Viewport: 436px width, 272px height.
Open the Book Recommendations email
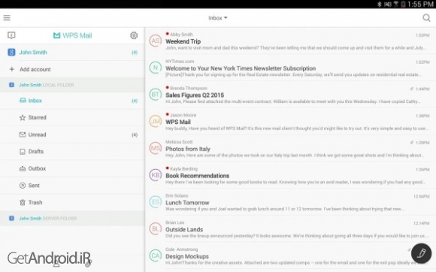pos(291,175)
